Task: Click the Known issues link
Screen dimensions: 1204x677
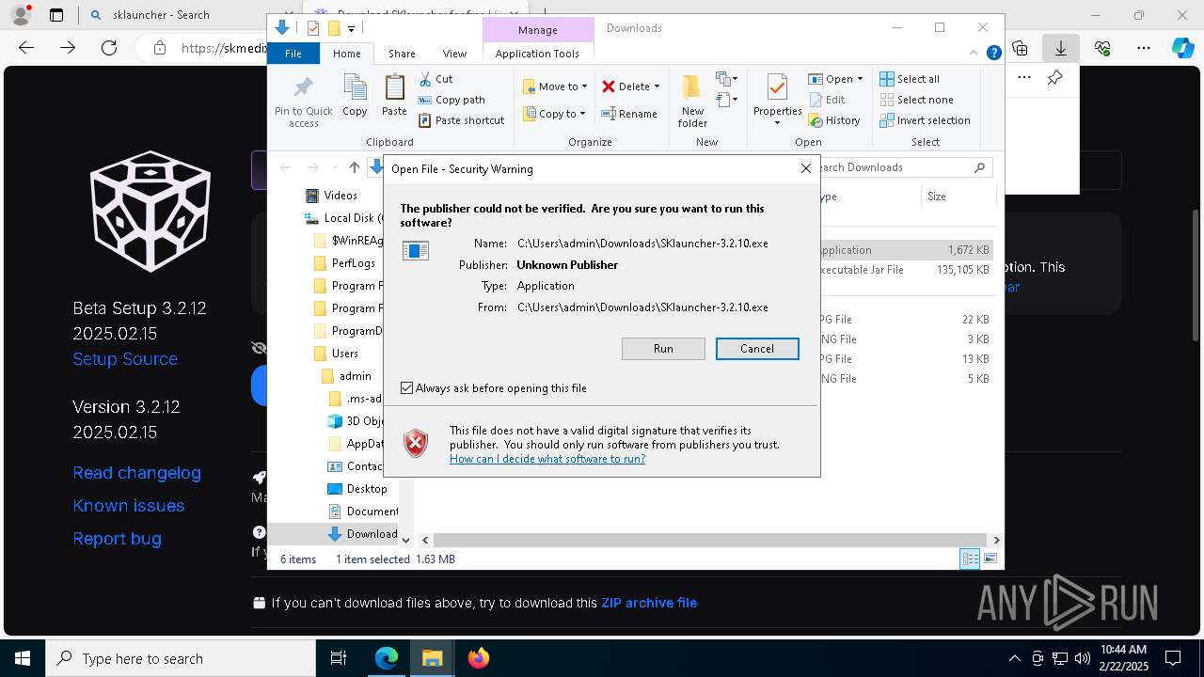Action: 129,506
